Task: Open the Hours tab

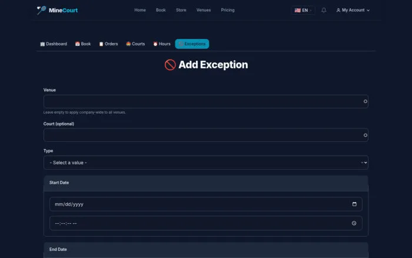Action: (x=162, y=44)
